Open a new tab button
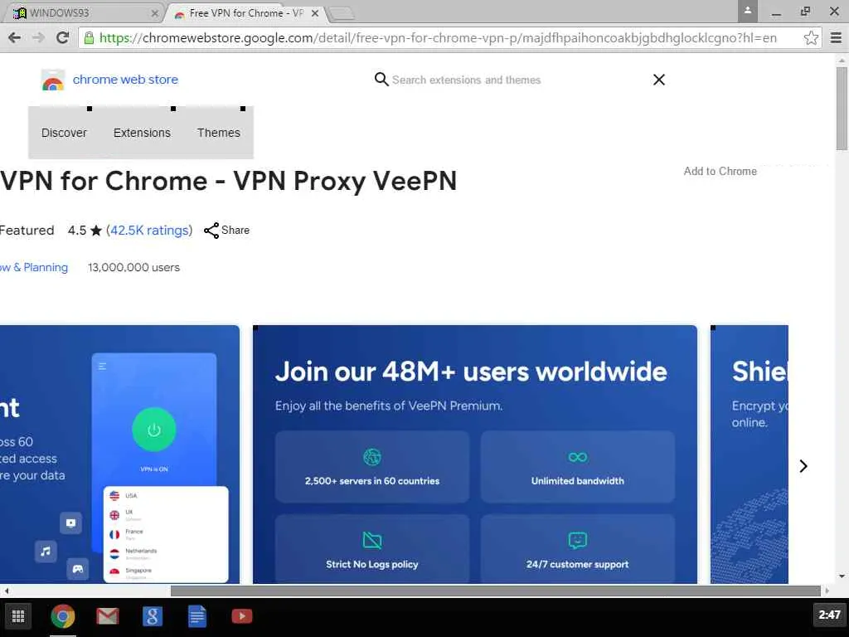849x637 pixels. [x=341, y=13]
